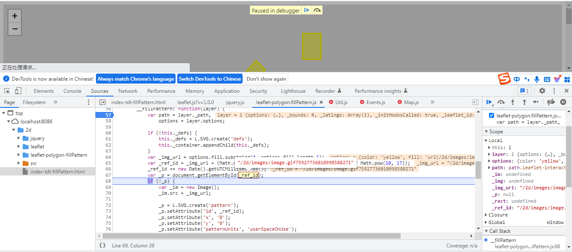The height and width of the screenshot is (252, 572).
Task: Click the Sogou input method S icon
Action: 505,79
